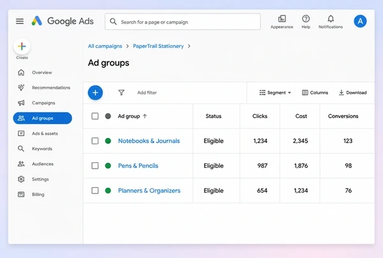Sort by Status column header
This screenshot has height=258, width=383.
point(213,116)
